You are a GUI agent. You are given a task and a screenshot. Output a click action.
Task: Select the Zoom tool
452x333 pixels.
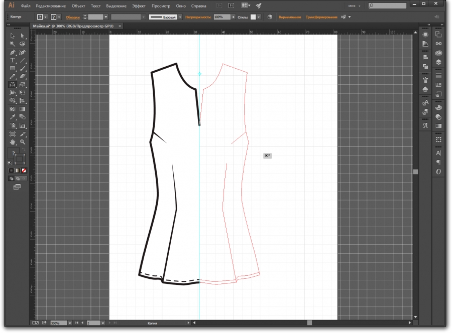[x=23, y=142]
